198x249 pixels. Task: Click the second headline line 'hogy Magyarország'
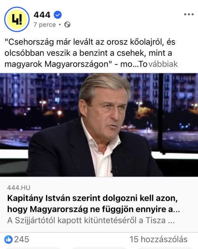tap(93, 209)
